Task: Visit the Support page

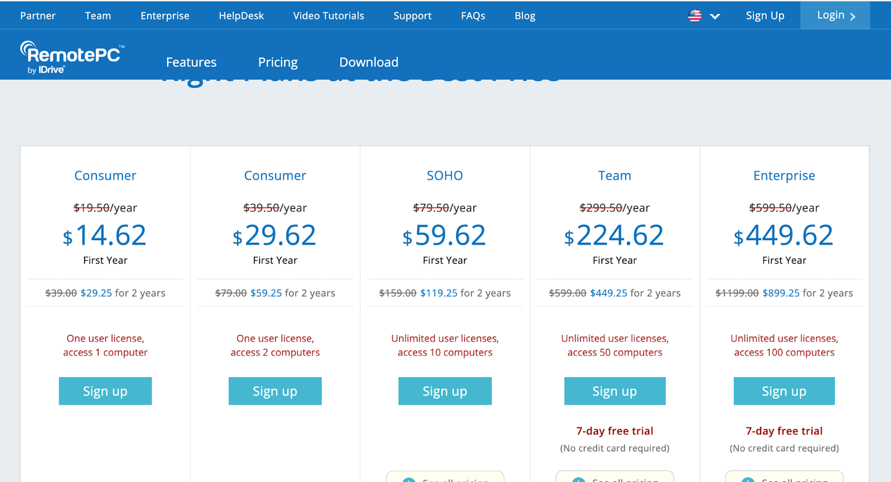Action: (413, 16)
